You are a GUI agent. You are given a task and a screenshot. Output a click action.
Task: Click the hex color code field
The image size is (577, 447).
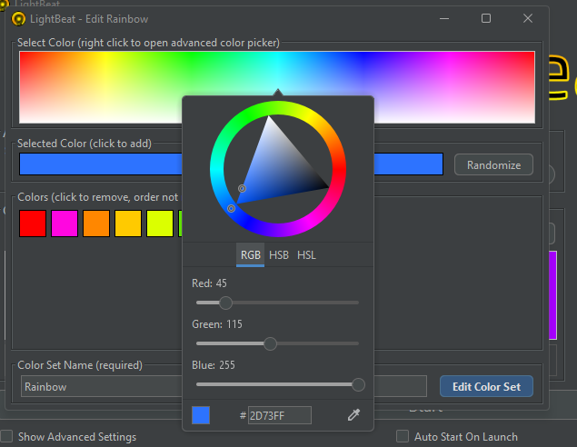[x=280, y=415]
